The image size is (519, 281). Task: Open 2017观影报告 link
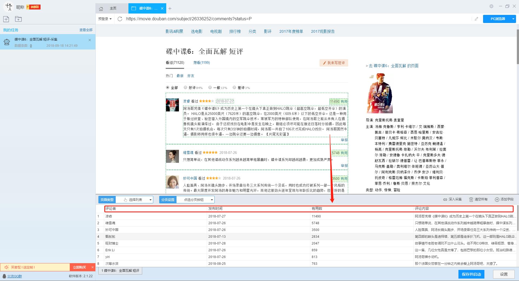(323, 31)
